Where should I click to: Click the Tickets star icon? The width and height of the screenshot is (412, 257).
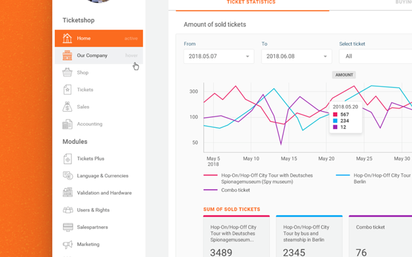click(67, 90)
